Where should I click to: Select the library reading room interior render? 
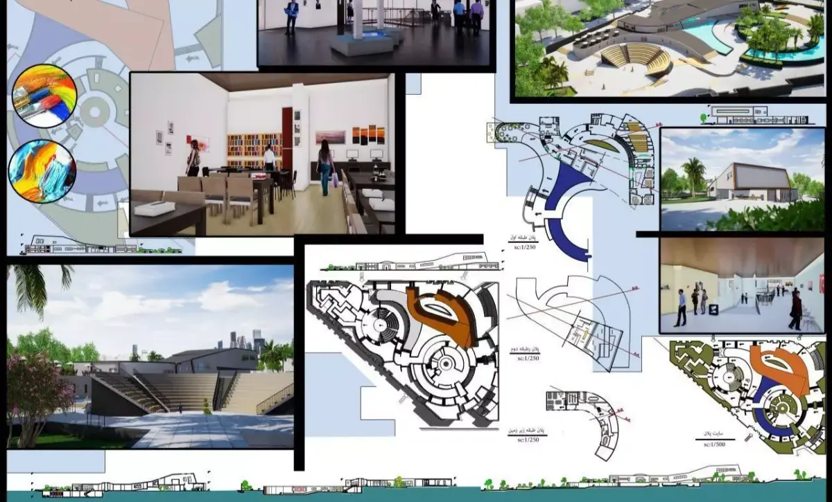pyautogui.click(x=262, y=154)
